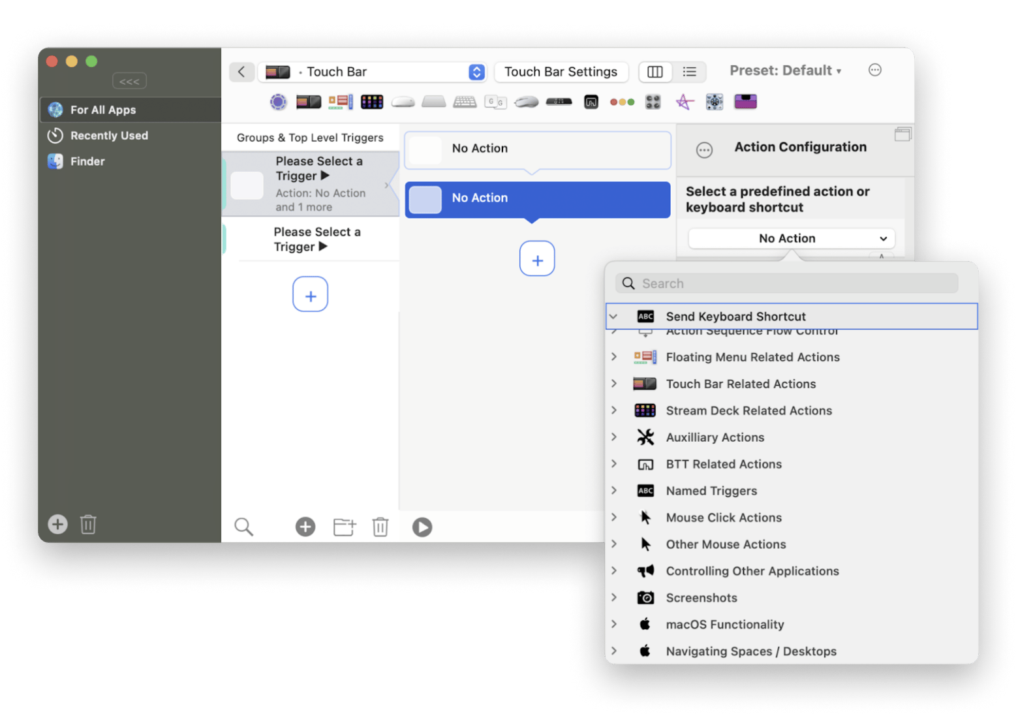Delete selected app with sidebar trash icon
This screenshot has height=727, width=1018.
(x=88, y=524)
